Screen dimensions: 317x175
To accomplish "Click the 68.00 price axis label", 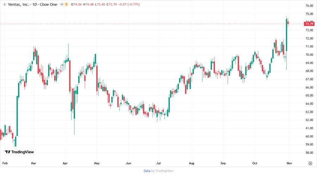I will (x=309, y=71).
